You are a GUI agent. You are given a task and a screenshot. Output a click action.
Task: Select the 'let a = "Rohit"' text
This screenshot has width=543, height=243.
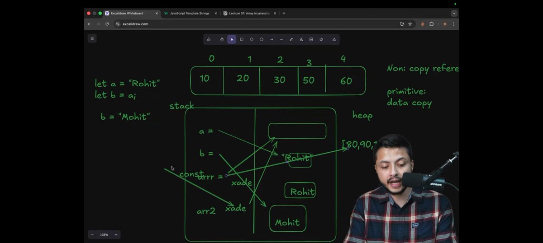127,83
